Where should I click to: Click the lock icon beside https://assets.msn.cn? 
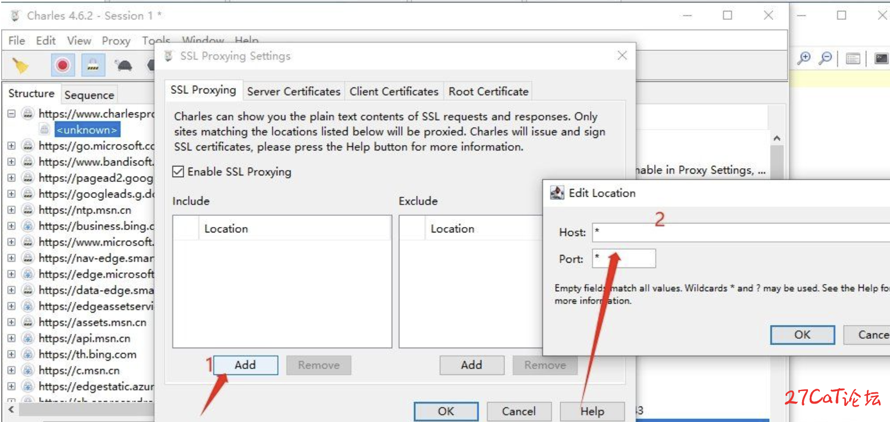click(x=28, y=322)
